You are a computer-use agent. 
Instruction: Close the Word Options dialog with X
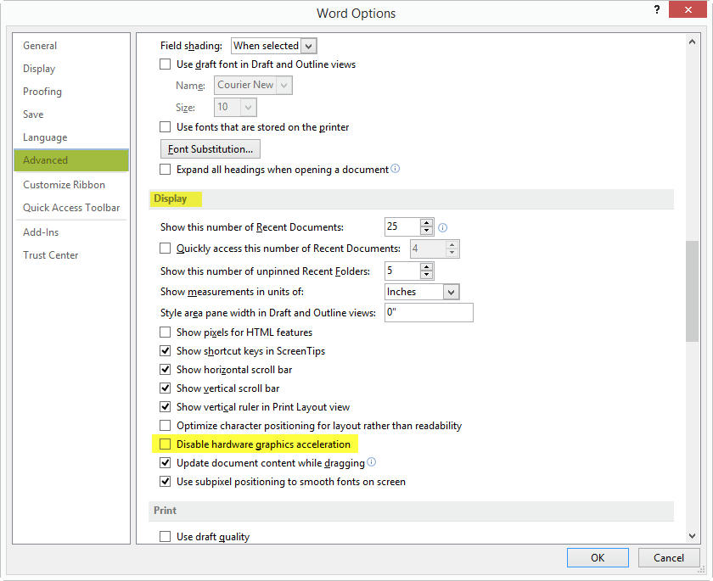click(688, 9)
